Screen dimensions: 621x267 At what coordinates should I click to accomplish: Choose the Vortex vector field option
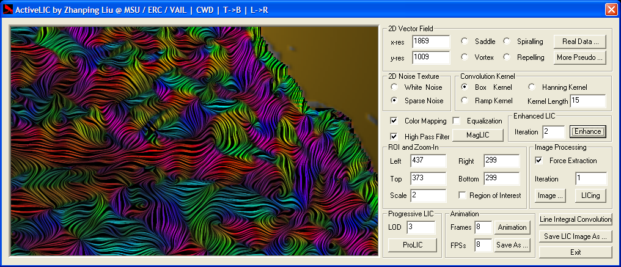[x=465, y=57]
